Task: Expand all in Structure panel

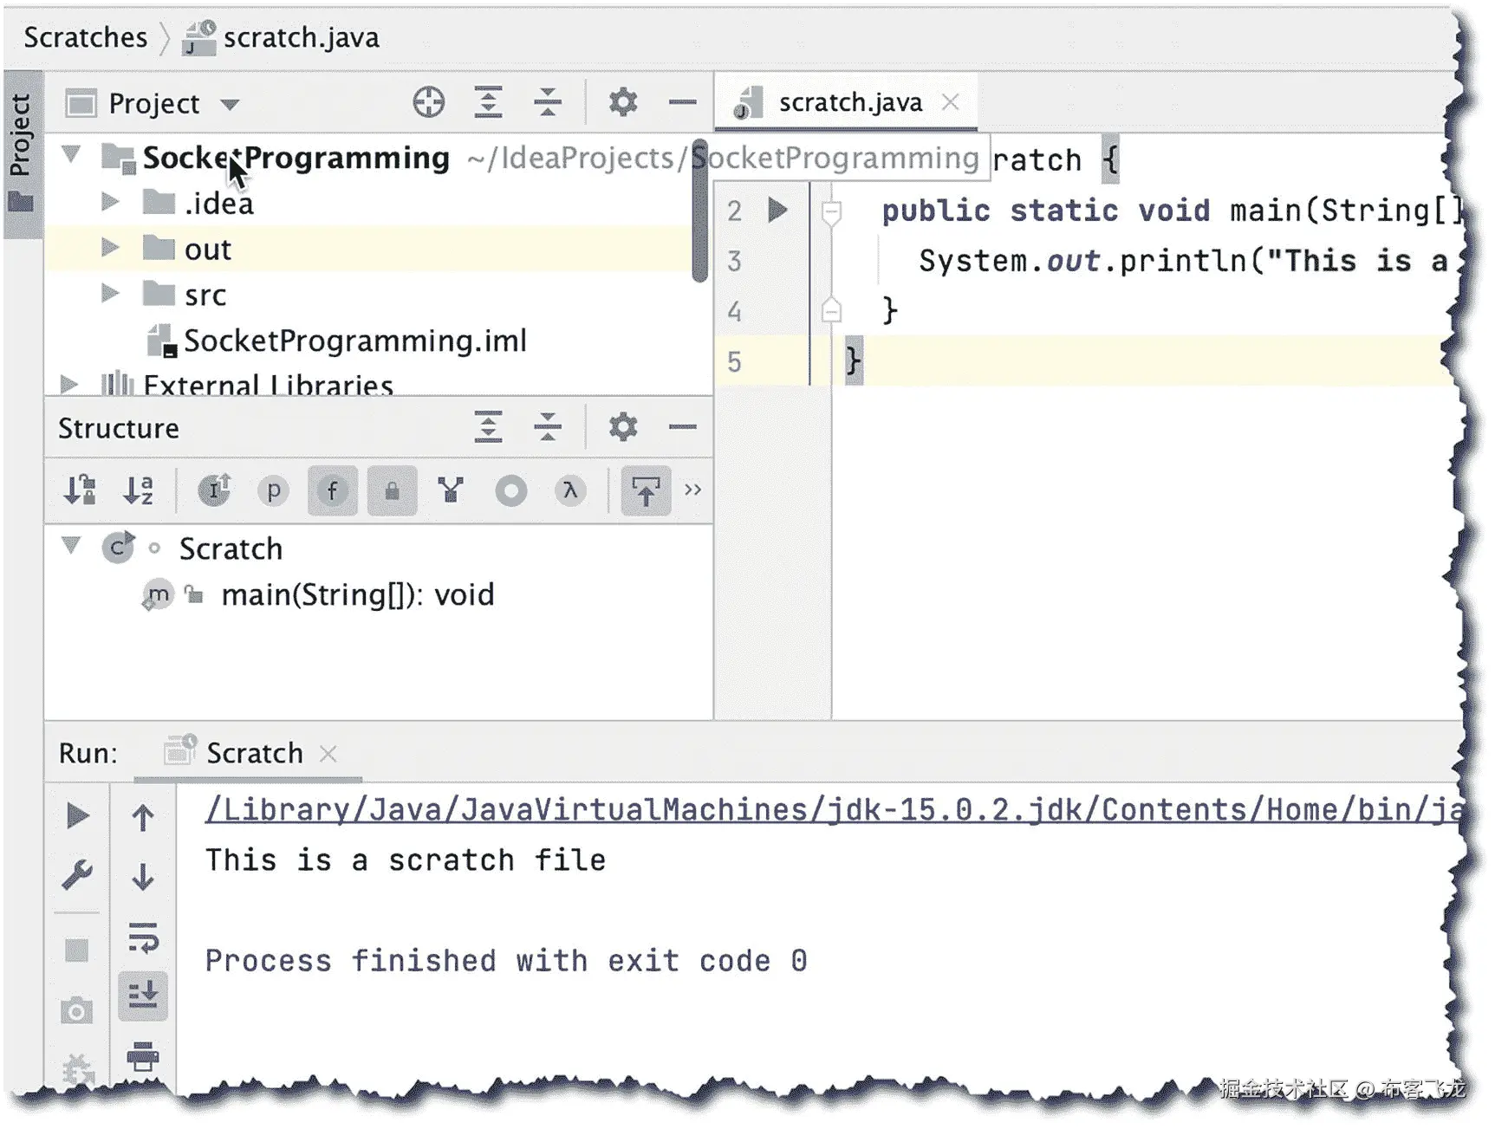Action: 489,427
